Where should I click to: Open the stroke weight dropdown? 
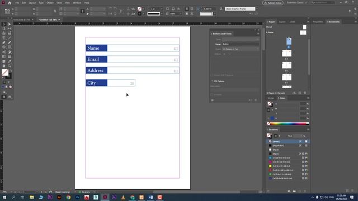point(162,9)
